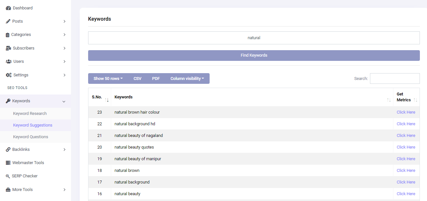Focus the table Search box
427x201 pixels.
[395, 78]
